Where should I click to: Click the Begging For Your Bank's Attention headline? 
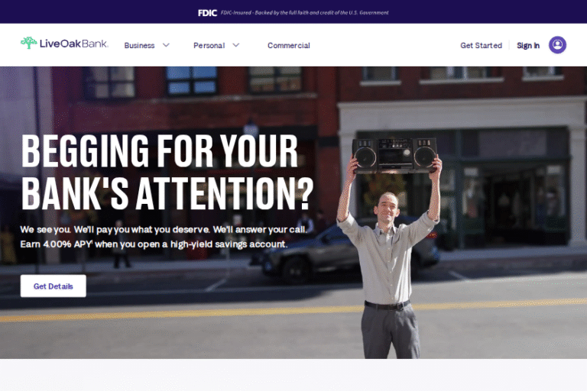167,172
